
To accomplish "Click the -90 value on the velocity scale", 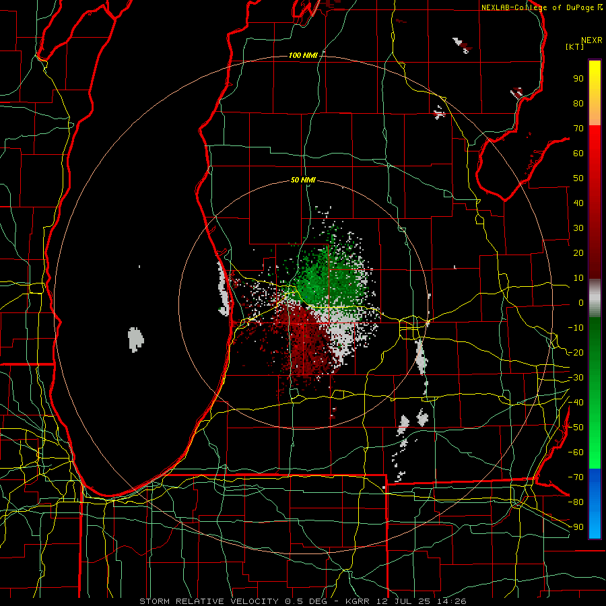I will (x=576, y=527).
